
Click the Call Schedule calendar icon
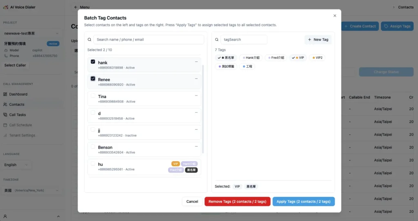pos(5,125)
